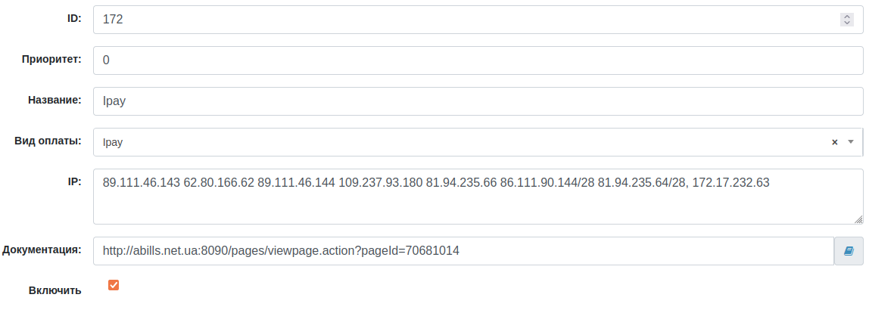This screenshot has width=869, height=313.
Task: Click the Приоритет label
Action: [51, 58]
